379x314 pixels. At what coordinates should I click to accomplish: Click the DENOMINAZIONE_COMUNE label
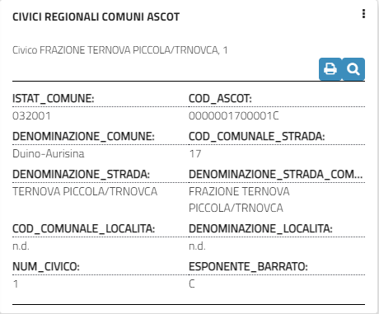(83, 137)
